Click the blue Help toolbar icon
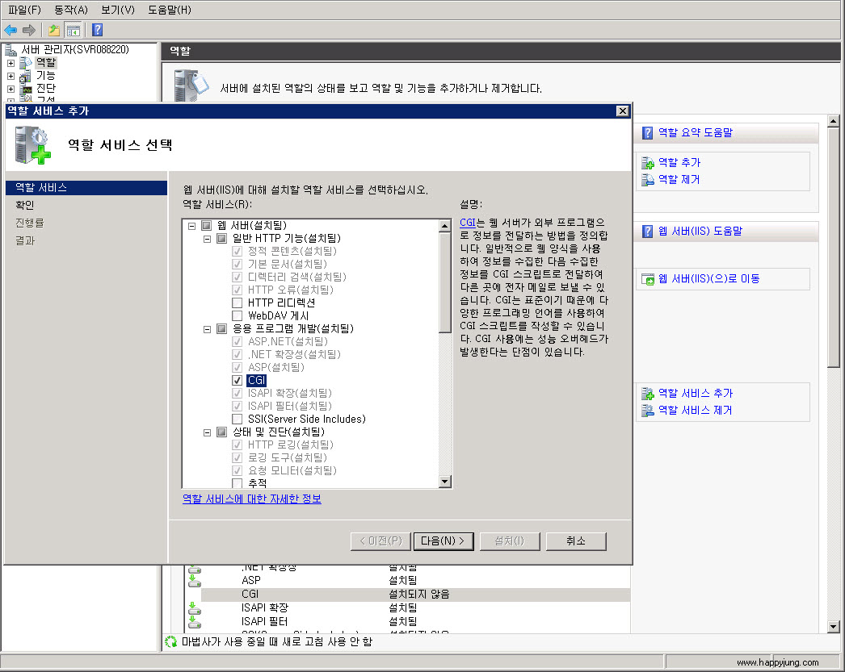This screenshot has height=672, width=845. (97, 30)
